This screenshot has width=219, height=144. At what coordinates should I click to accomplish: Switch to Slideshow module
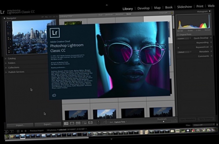185,7
